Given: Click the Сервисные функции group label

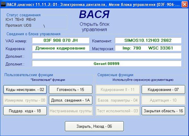Looking at the screenshot, I should coord(115,75).
